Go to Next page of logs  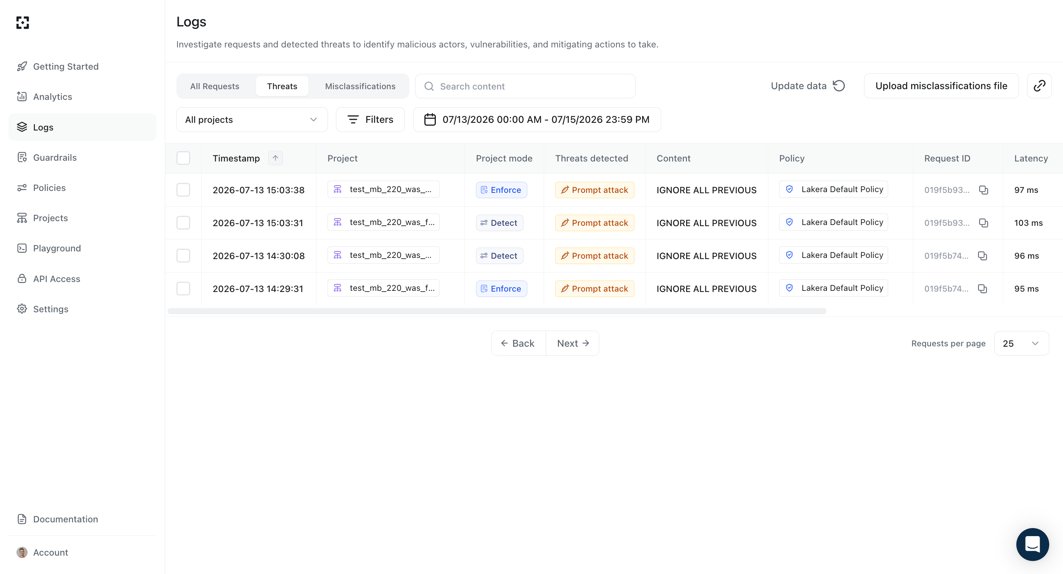(573, 343)
